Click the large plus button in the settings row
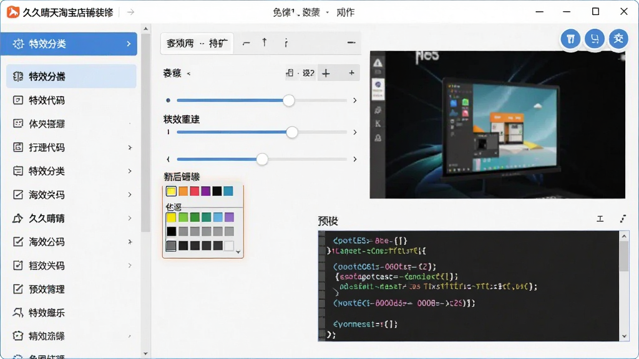Screen dimensions: 639x359 tap(326, 74)
